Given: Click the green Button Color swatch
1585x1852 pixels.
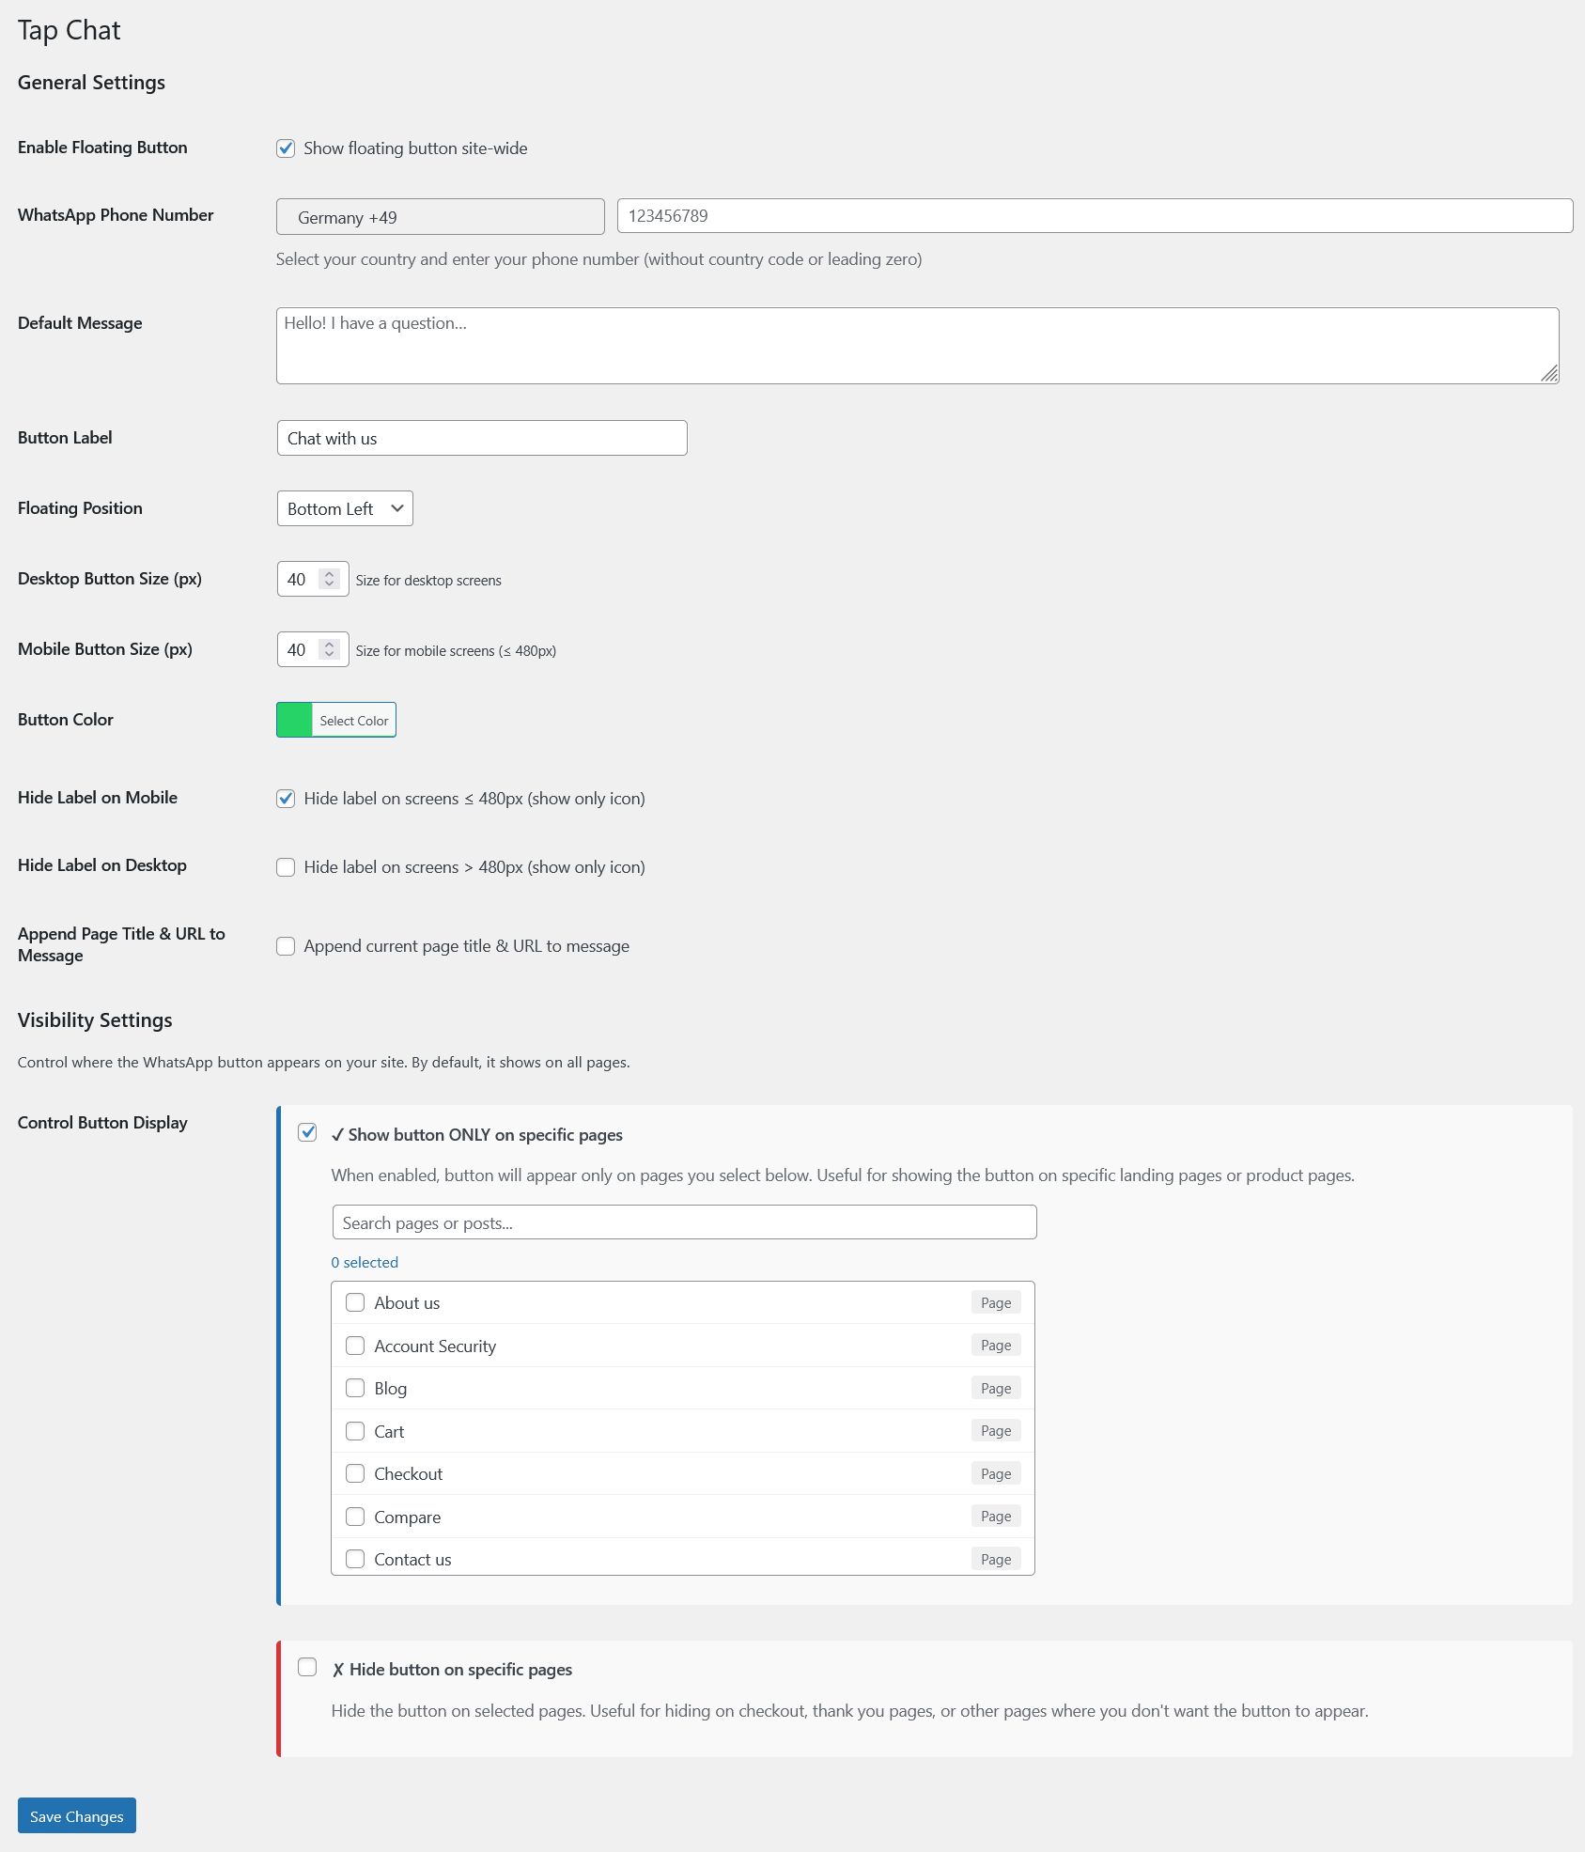Looking at the screenshot, I should pyautogui.click(x=294, y=720).
